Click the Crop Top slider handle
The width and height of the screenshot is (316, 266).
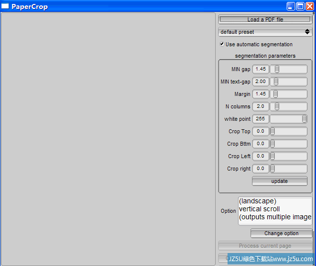coord(272,131)
